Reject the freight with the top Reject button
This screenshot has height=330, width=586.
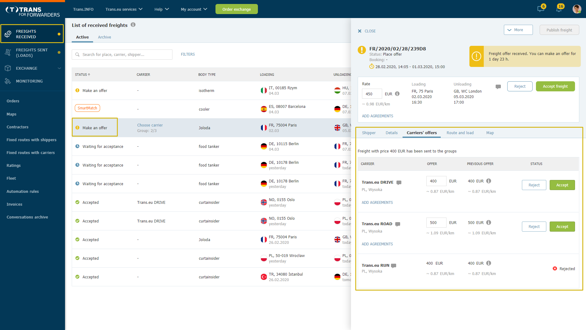520,86
